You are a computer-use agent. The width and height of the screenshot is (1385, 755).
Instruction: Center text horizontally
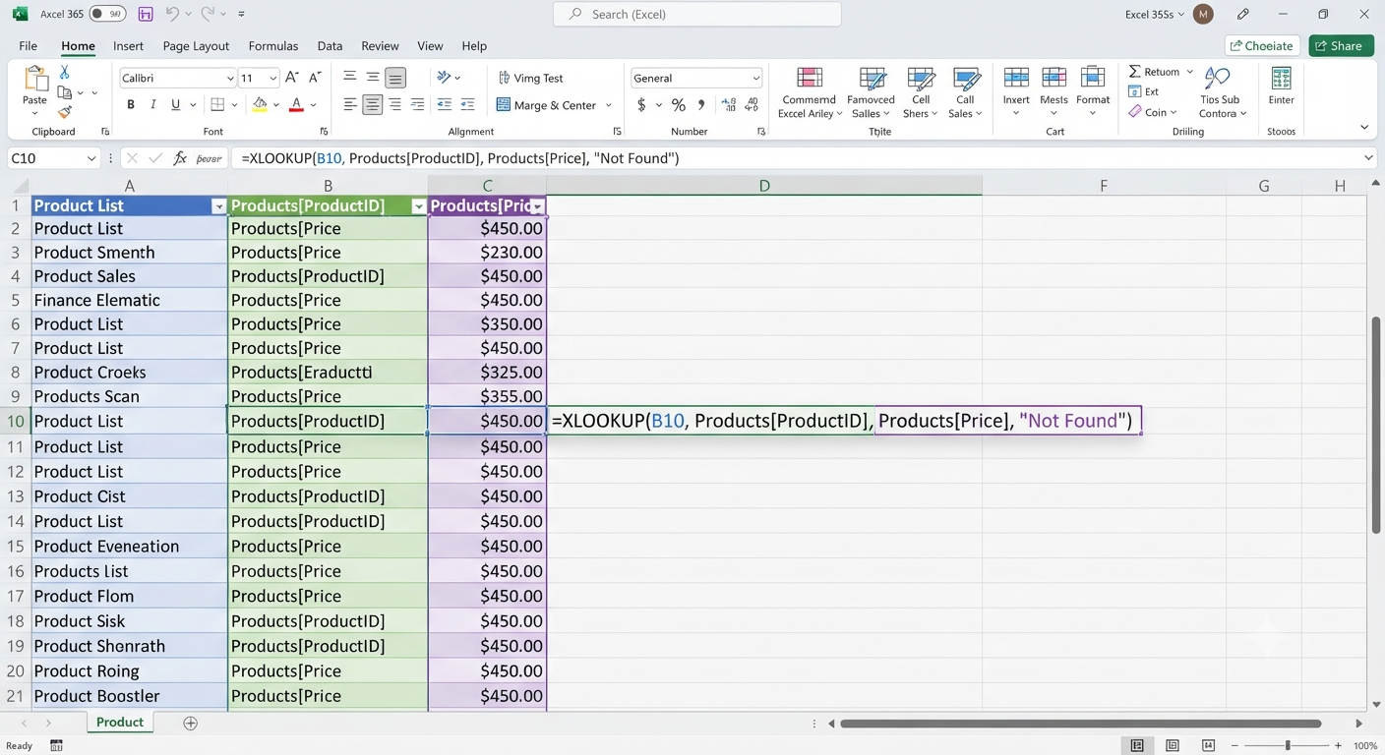tap(372, 104)
